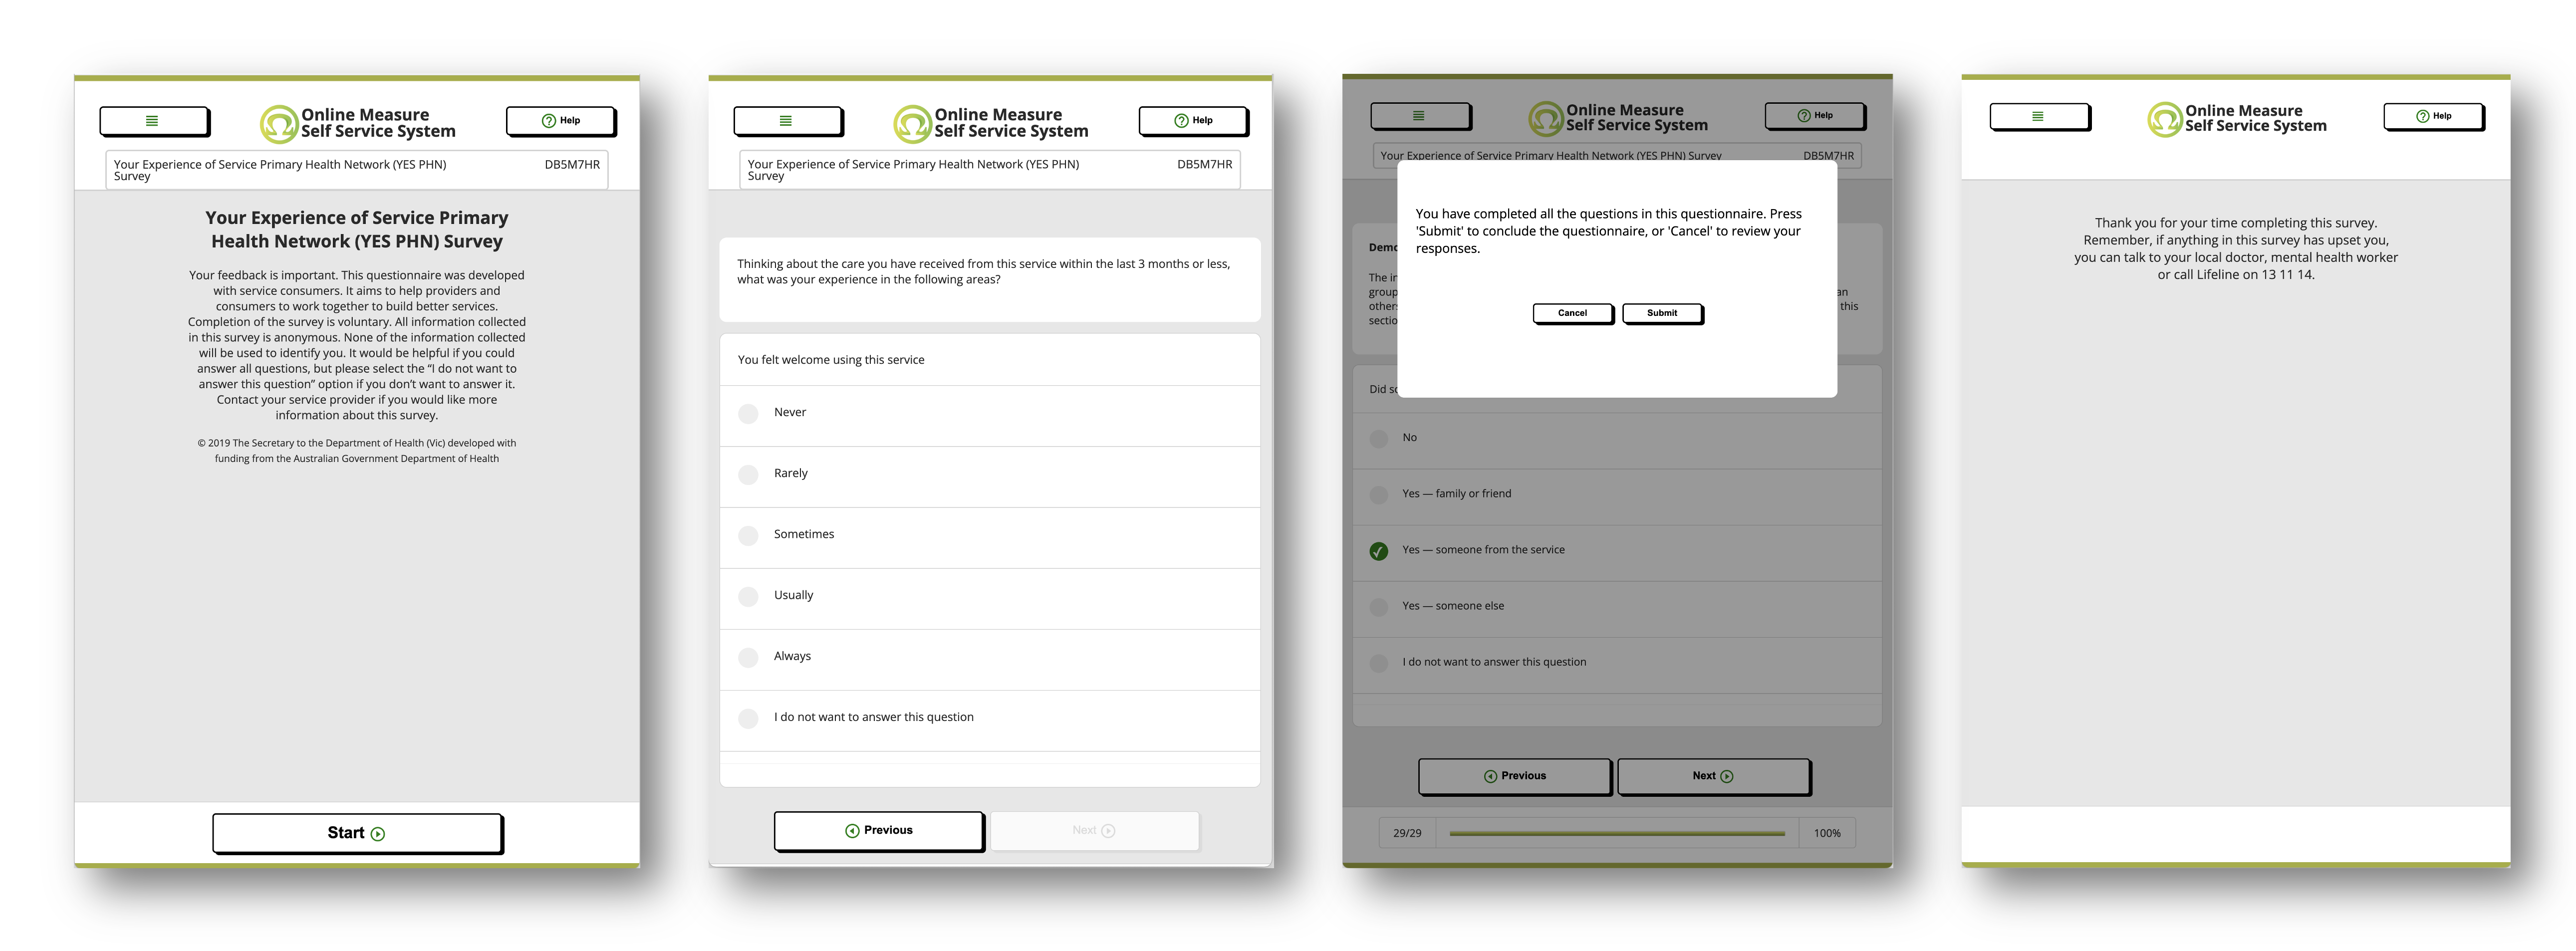Click the Help icon on the toolbar
This screenshot has height=951, width=2576.
[x=563, y=118]
